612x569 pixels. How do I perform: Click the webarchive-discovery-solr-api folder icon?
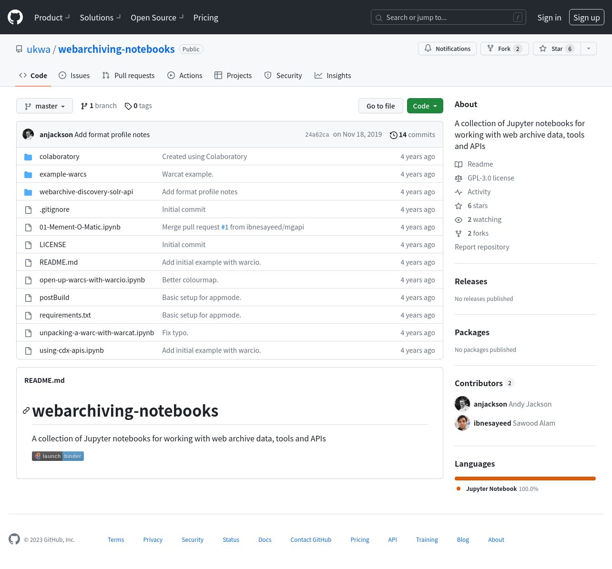tap(28, 192)
